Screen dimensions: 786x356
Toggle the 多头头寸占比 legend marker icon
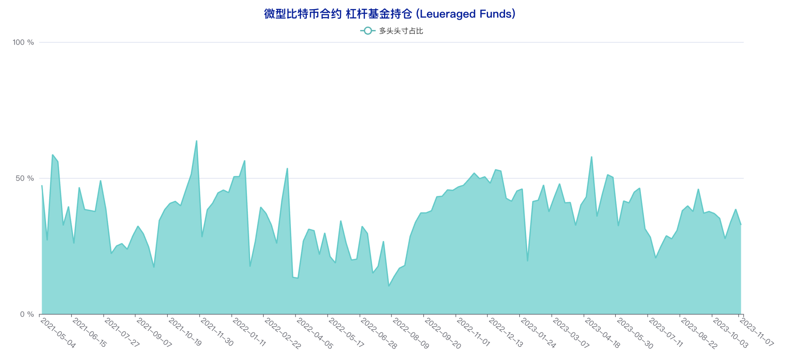coord(368,31)
